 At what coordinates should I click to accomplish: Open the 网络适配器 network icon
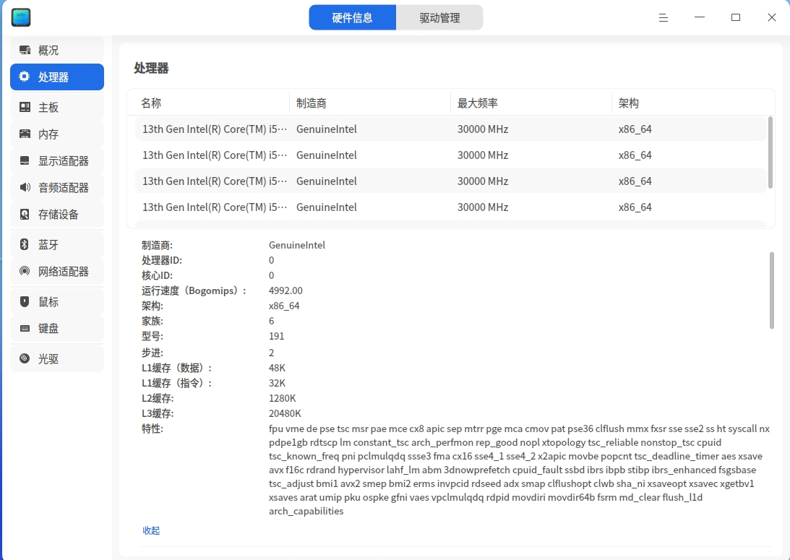25,271
